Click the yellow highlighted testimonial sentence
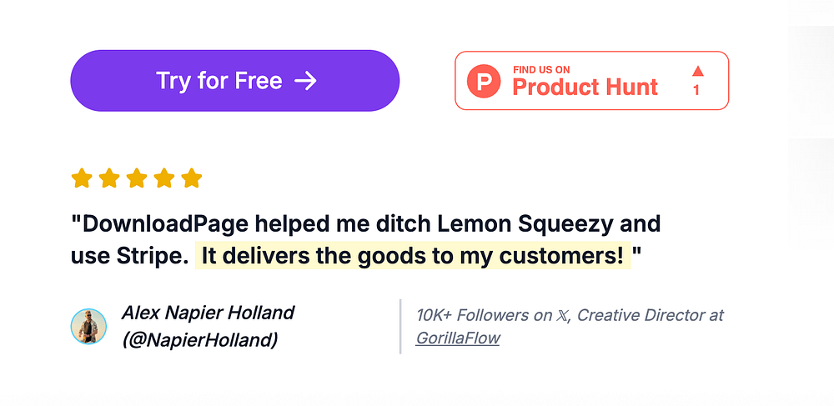This screenshot has height=406, width=834. coord(413,256)
